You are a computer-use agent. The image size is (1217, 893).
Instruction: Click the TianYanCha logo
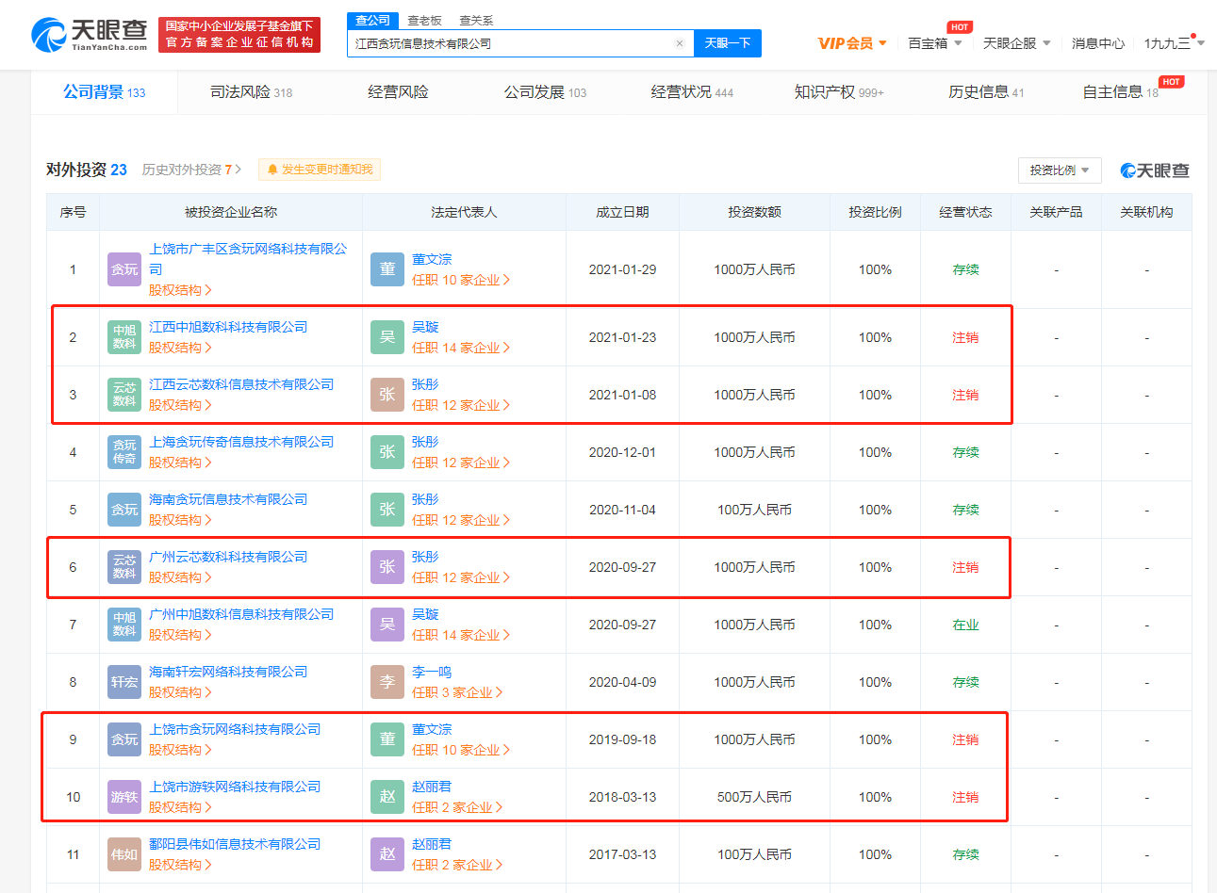(x=90, y=35)
